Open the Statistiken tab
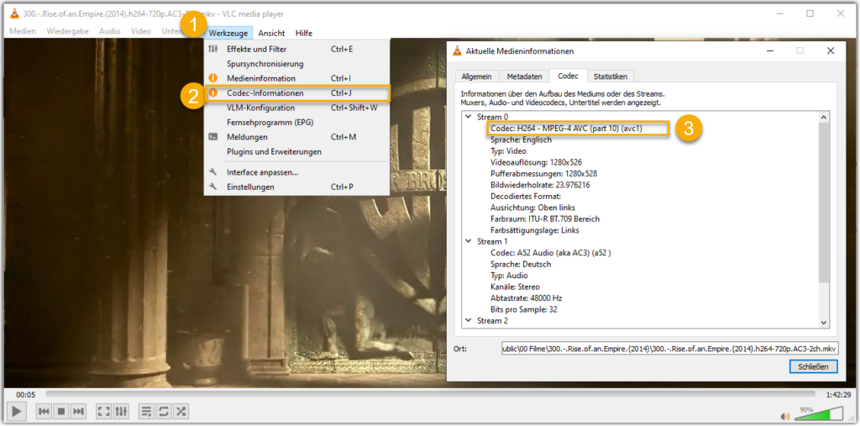 pyautogui.click(x=609, y=76)
